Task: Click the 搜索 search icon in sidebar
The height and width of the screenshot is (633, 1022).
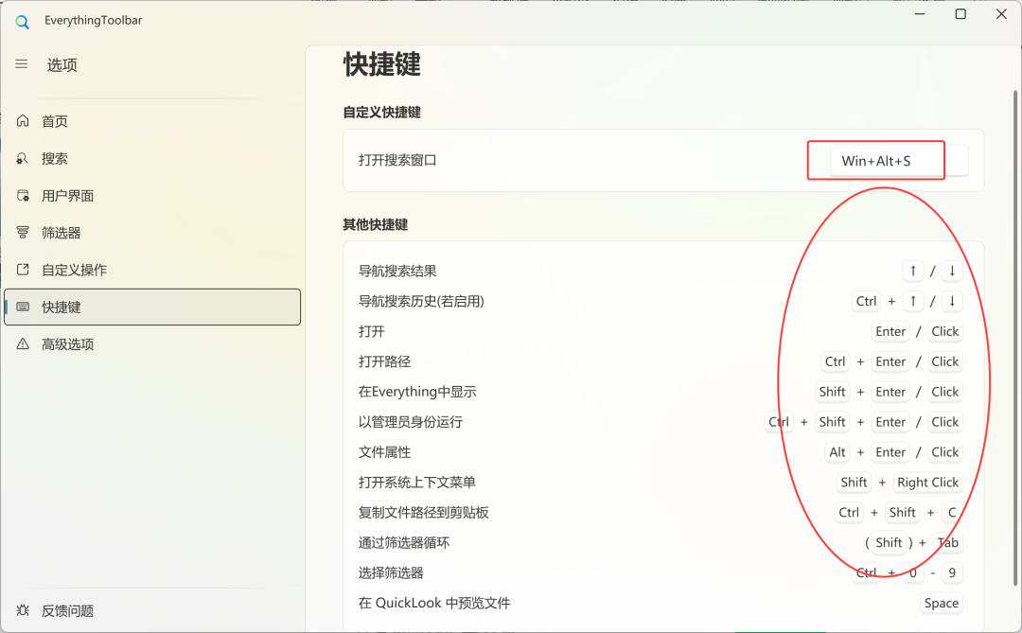Action: click(x=23, y=159)
